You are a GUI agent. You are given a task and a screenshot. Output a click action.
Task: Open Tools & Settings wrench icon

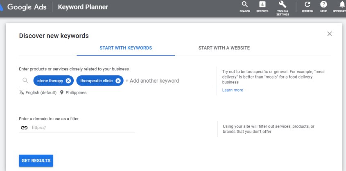pyautogui.click(x=283, y=8)
